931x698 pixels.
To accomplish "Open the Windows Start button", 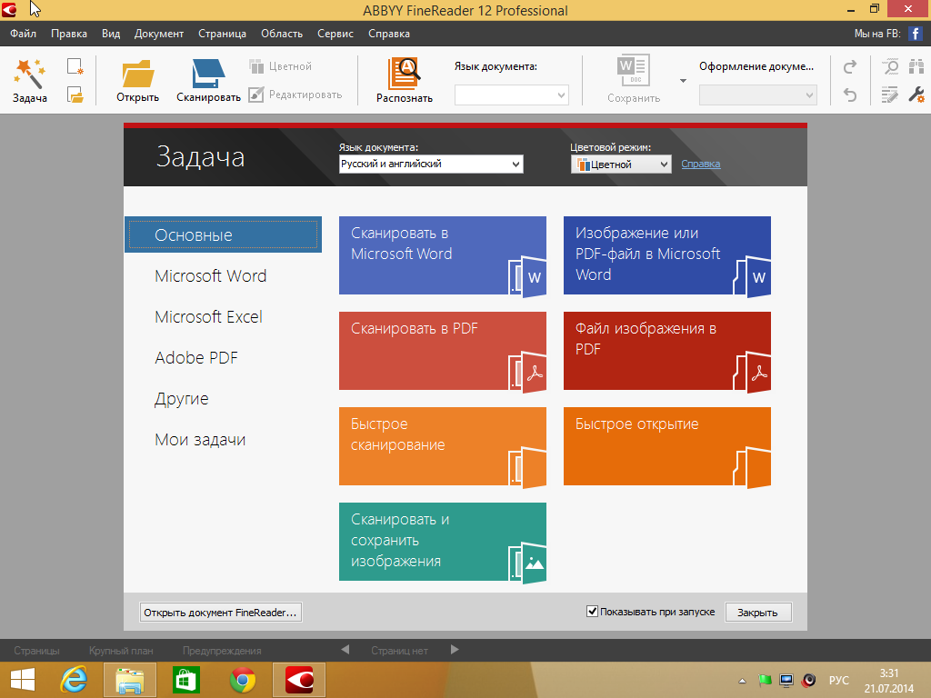I will (23, 680).
